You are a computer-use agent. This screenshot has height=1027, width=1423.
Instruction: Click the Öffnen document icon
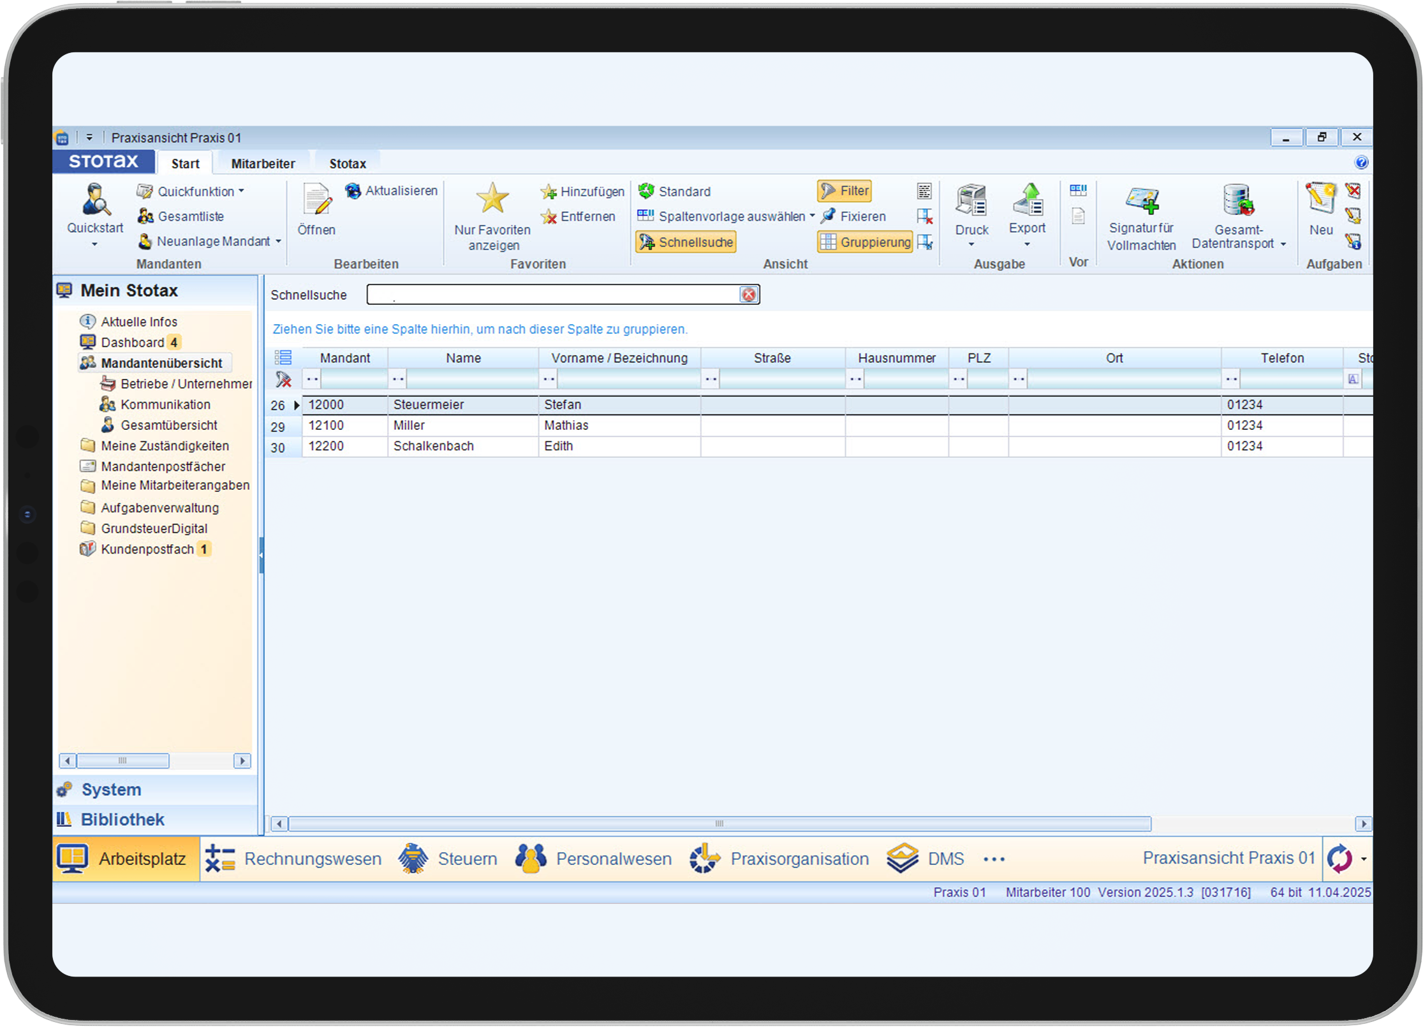pyautogui.click(x=316, y=200)
